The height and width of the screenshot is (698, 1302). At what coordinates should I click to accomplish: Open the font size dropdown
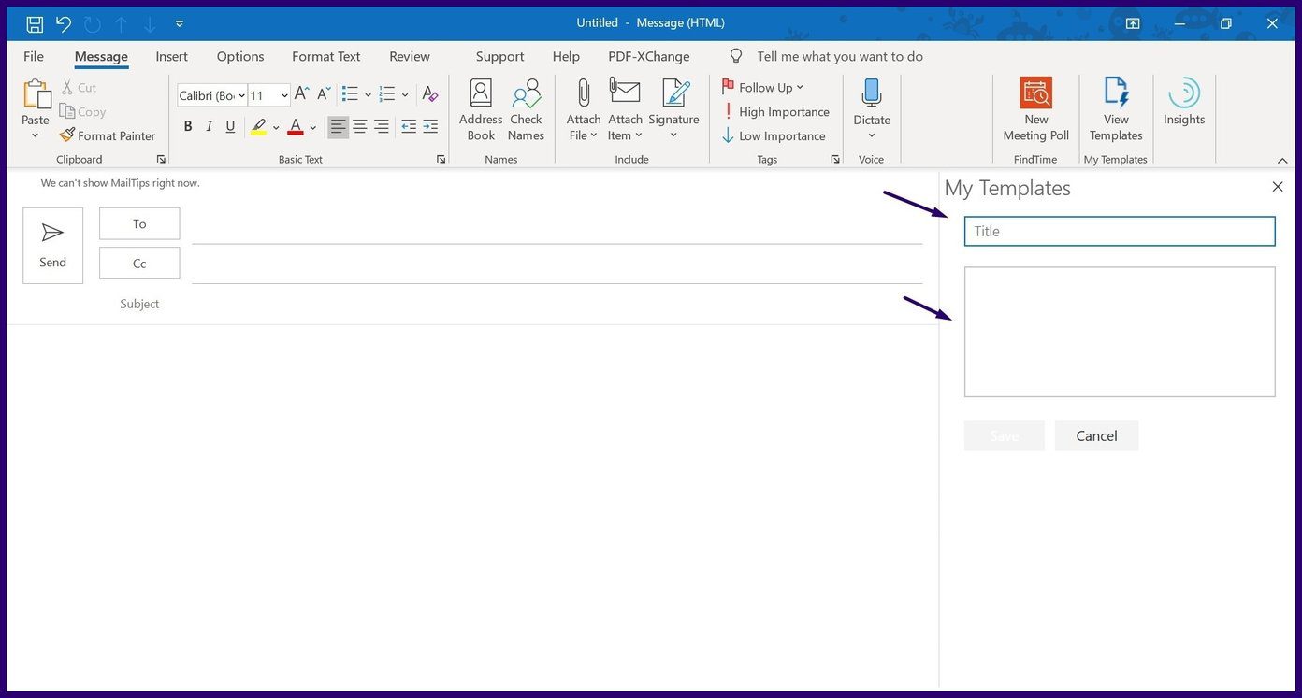tap(284, 95)
